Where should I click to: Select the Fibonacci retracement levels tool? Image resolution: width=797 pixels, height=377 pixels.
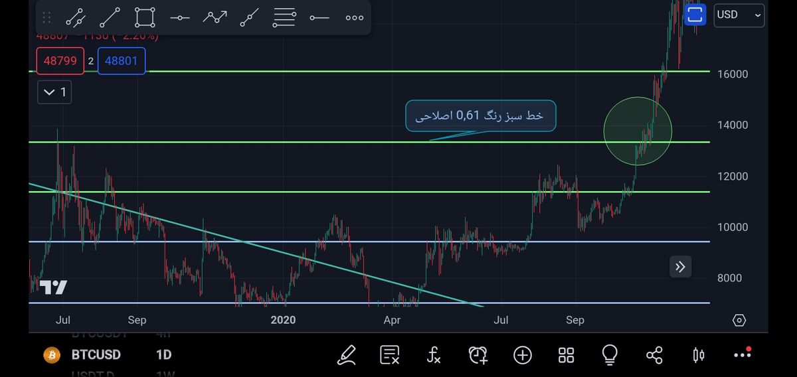pos(284,18)
